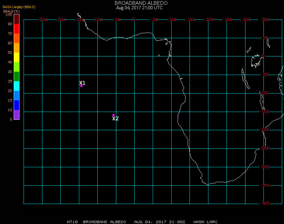Screen dimensions: 284x224
Task: Click the MT10 footer caption text
Action: click(x=72, y=222)
